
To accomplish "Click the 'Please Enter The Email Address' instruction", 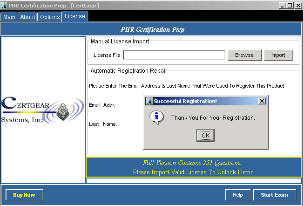I will pyautogui.click(x=187, y=86).
